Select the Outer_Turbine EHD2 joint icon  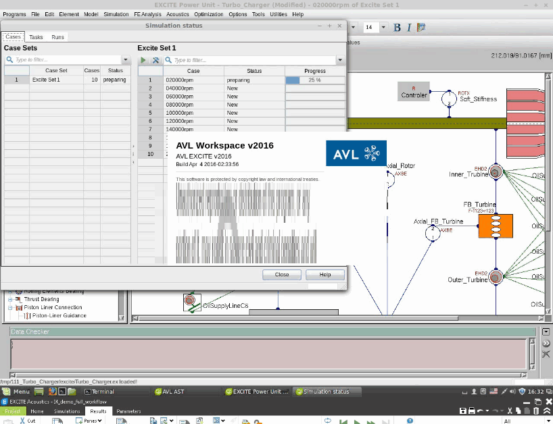click(496, 275)
